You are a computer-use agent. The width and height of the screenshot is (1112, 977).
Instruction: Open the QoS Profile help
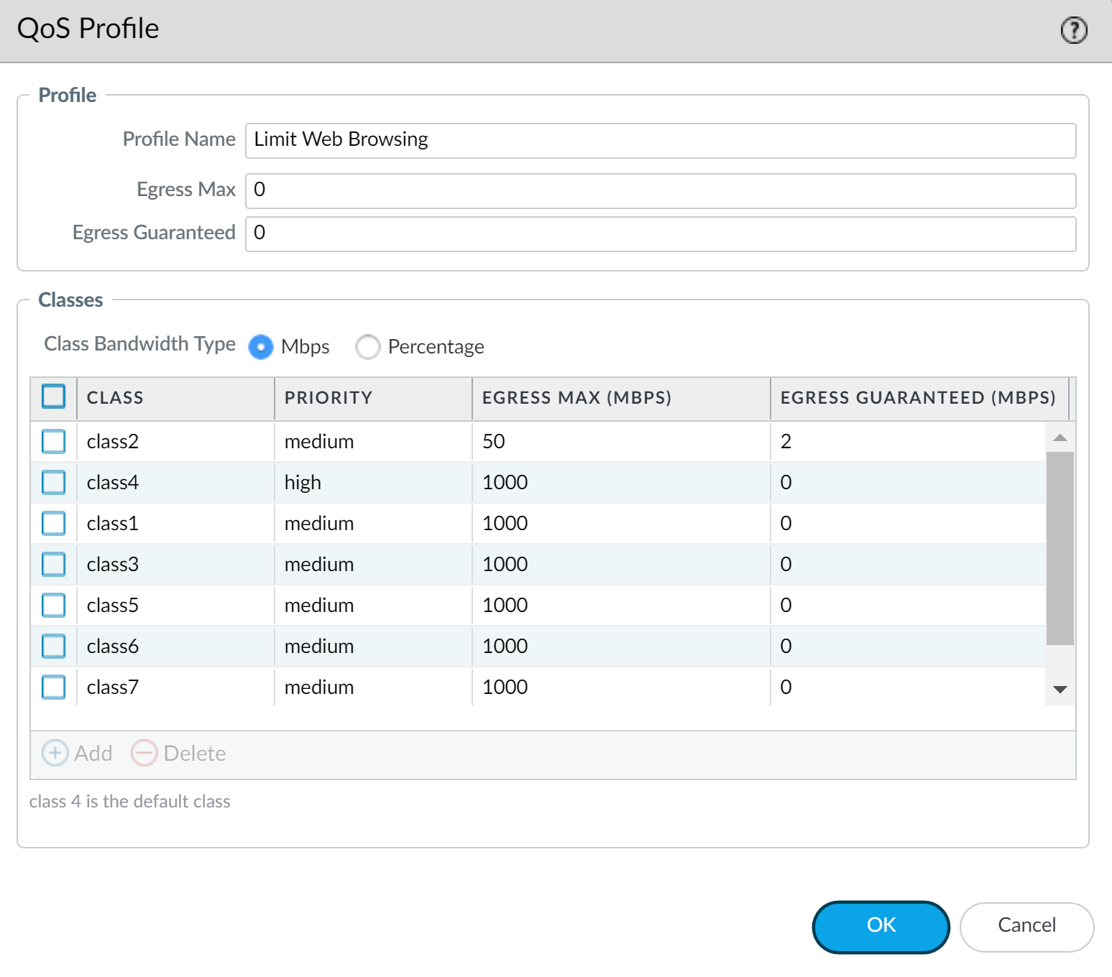pos(1073,30)
